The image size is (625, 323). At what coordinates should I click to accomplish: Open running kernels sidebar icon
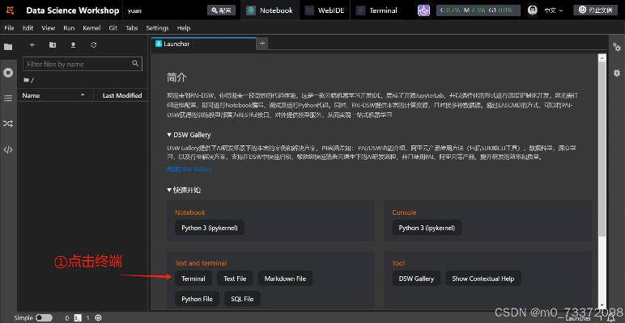pyautogui.click(x=8, y=72)
